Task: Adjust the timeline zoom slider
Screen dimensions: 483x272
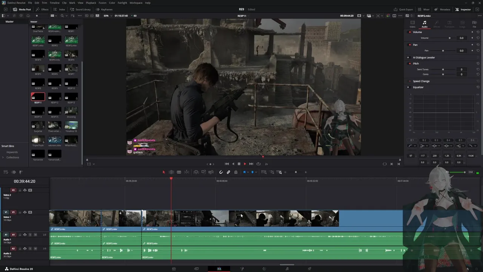Action: (x=296, y=172)
